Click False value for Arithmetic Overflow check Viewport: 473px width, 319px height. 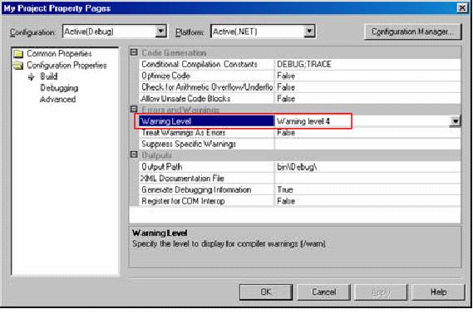367,87
